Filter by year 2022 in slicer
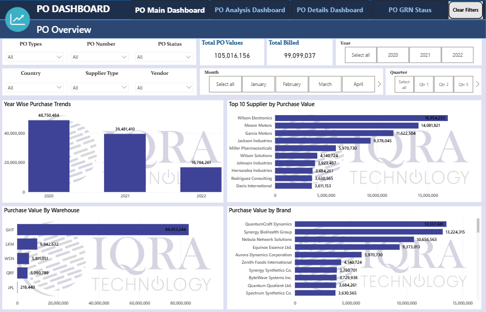The width and height of the screenshot is (486, 312). point(457,55)
